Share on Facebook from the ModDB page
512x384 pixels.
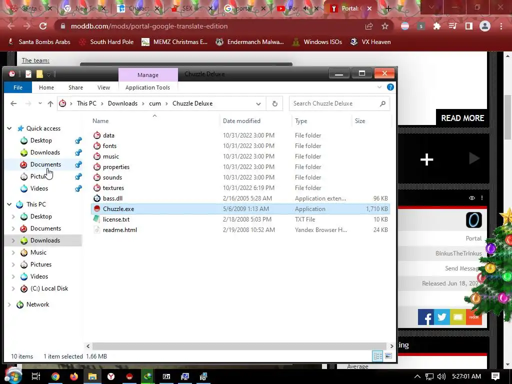tap(426, 317)
